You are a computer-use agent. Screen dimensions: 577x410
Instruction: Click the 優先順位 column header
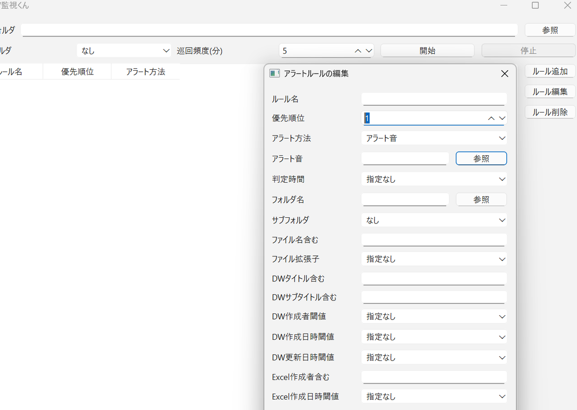coord(77,72)
